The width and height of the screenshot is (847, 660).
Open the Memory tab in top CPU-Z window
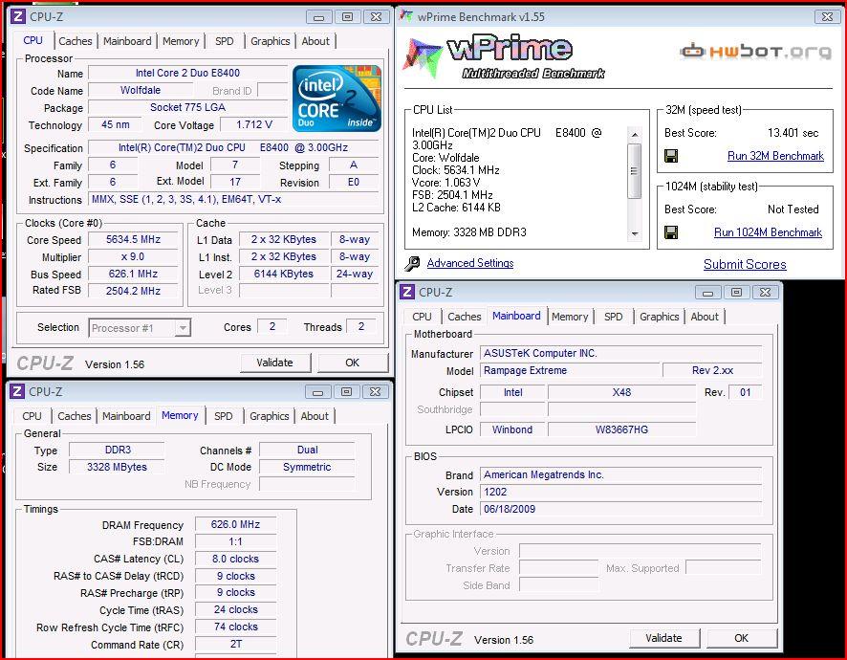(x=181, y=41)
